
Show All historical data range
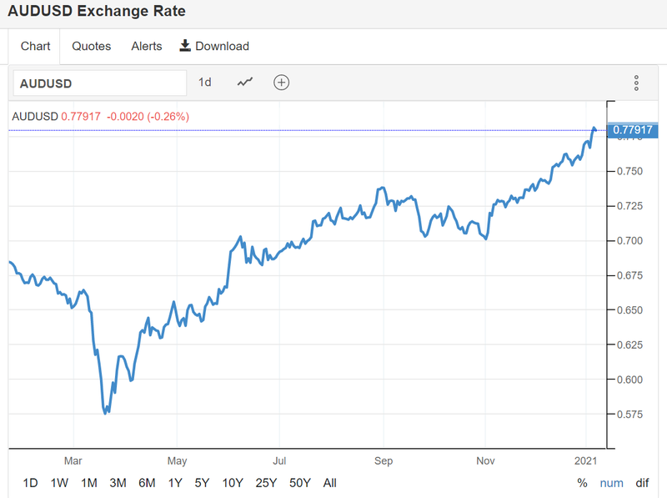(329, 482)
